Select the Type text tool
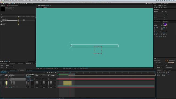 [x=16, y=4]
